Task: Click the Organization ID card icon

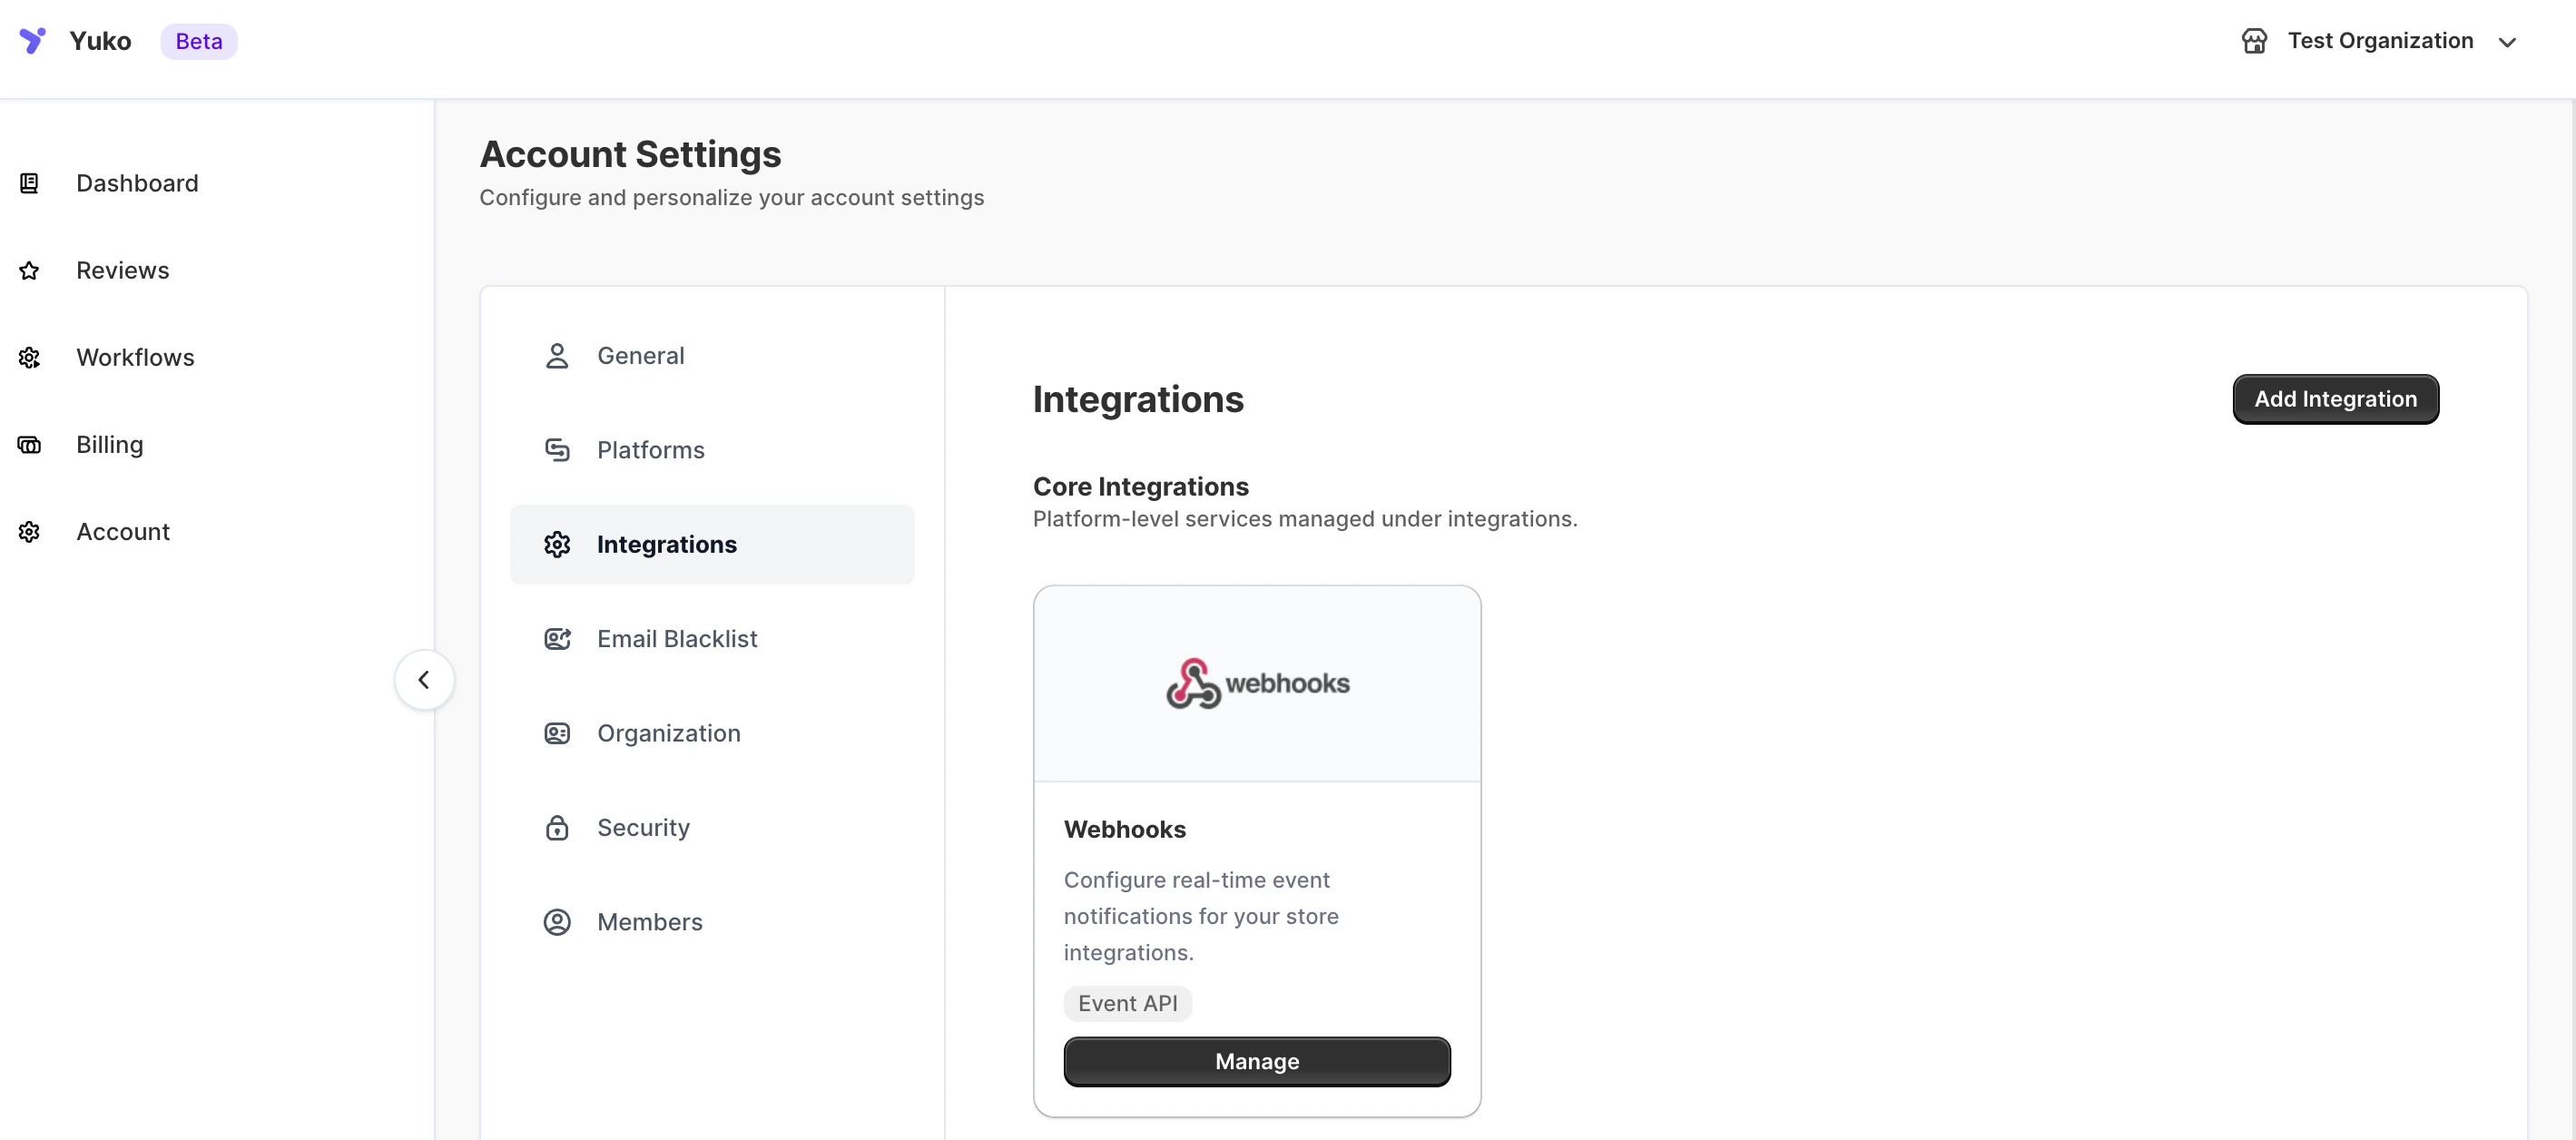Action: (557, 733)
